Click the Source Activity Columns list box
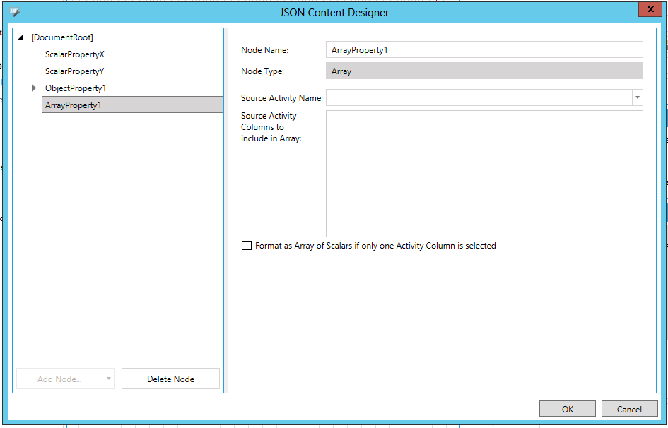The image size is (668, 428). [x=484, y=173]
